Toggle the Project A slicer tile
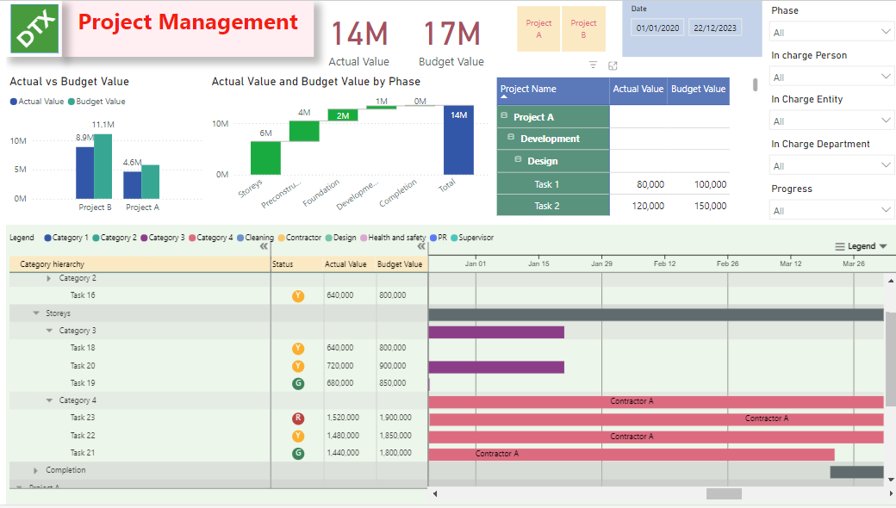 (x=538, y=29)
